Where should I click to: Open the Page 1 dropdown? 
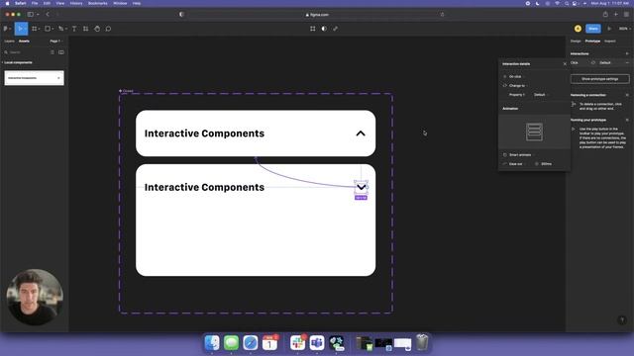click(x=55, y=42)
